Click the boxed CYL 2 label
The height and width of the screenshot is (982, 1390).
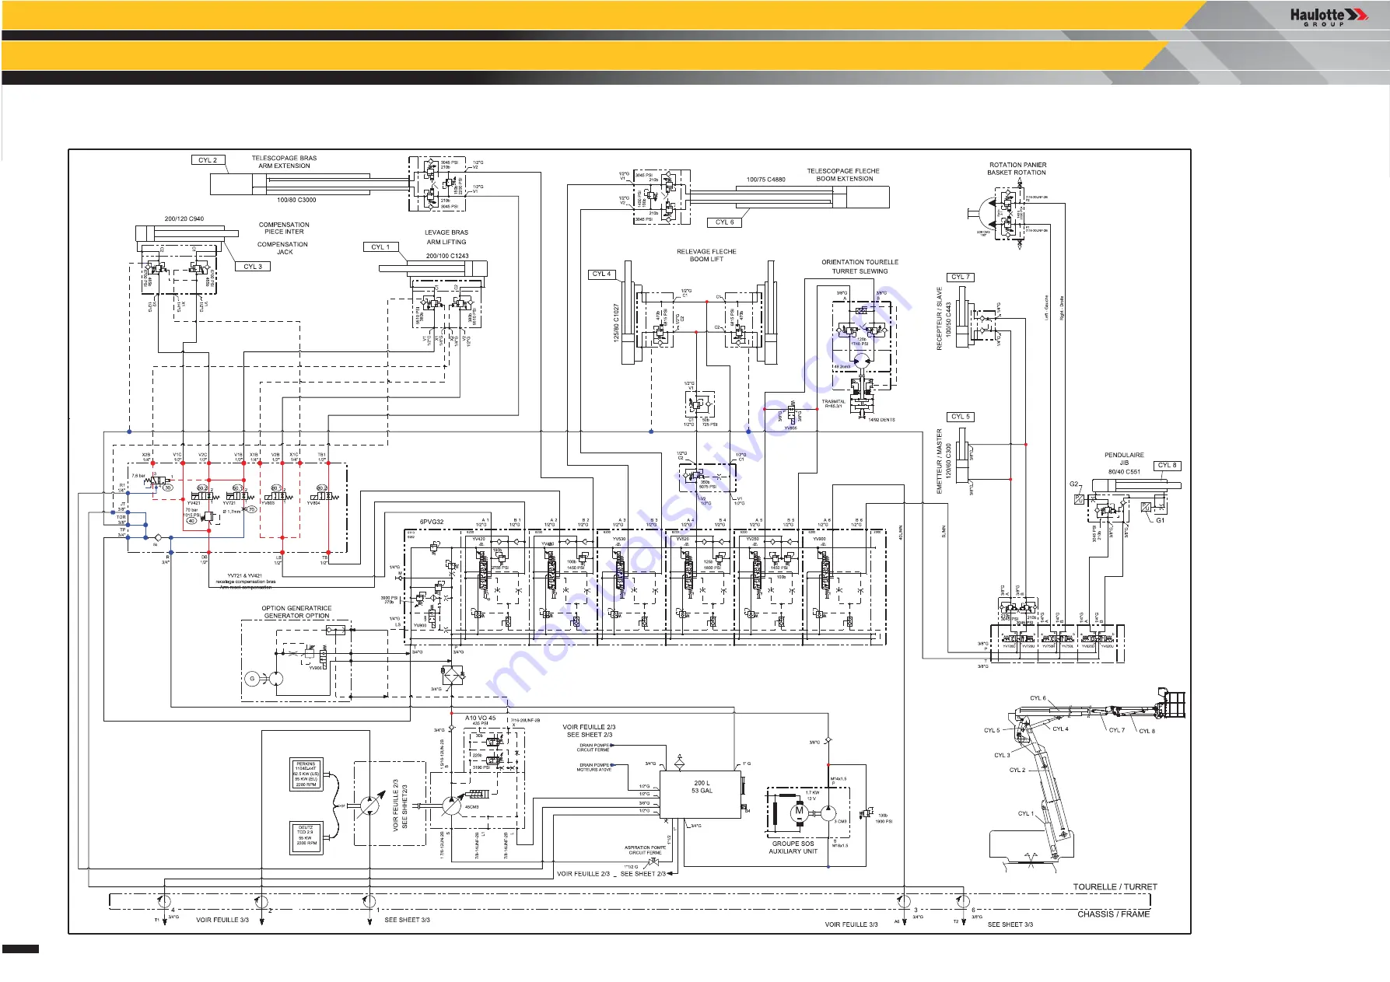208,160
